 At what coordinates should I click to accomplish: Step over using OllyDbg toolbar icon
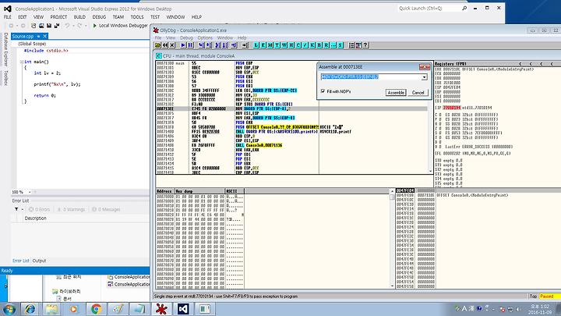(209, 45)
